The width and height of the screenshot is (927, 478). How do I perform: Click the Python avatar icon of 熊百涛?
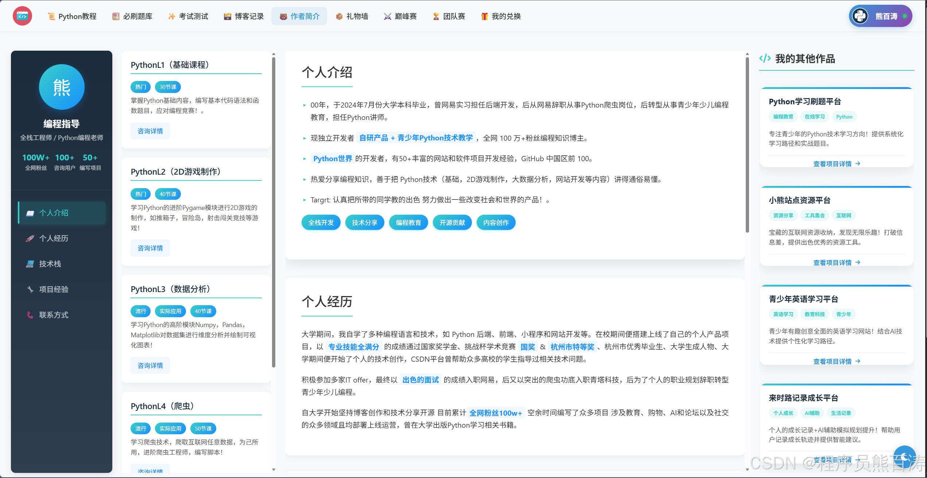tap(860, 16)
